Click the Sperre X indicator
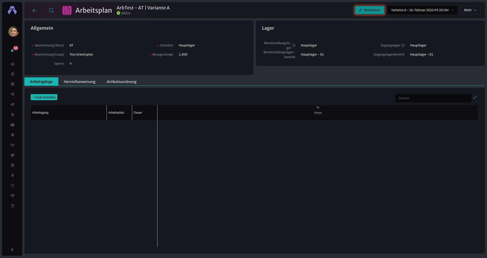 (71, 64)
